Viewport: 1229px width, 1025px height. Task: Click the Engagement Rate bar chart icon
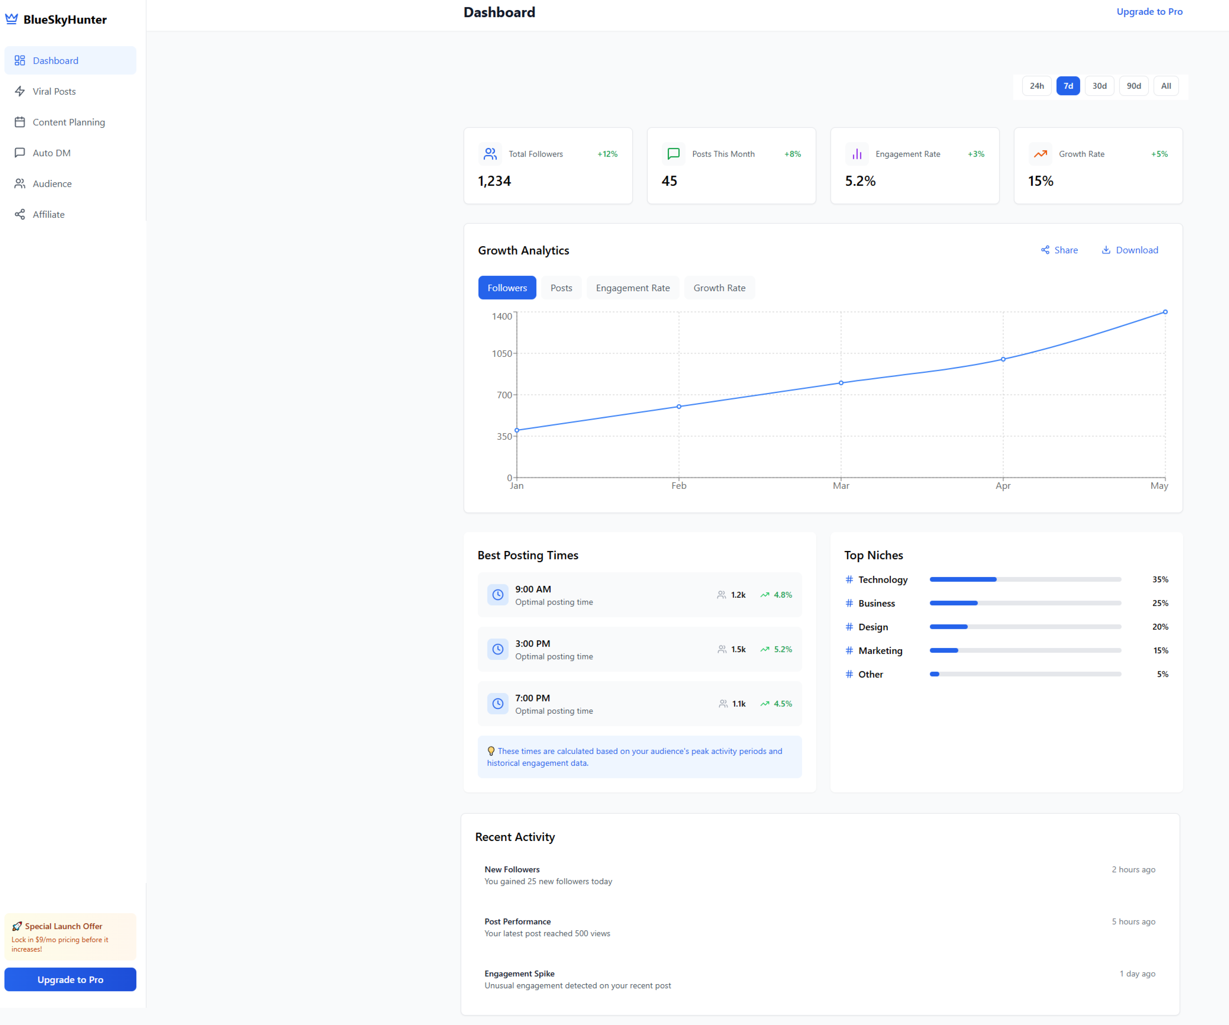[x=857, y=154]
